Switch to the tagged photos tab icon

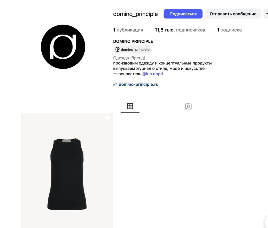coord(188,106)
